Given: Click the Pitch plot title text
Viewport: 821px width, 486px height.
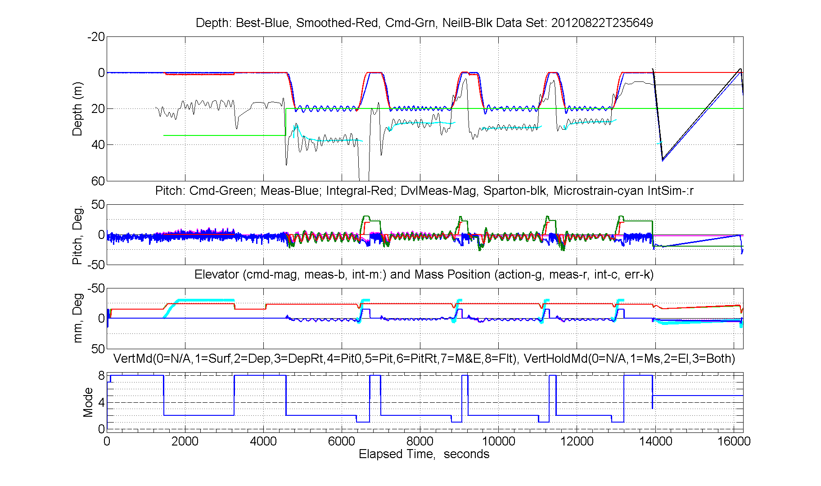Looking at the screenshot, I should coord(424,191).
